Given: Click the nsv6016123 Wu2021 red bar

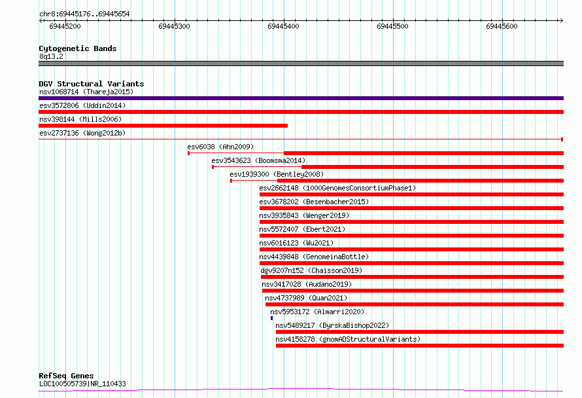Looking at the screenshot, I should 411,249.
